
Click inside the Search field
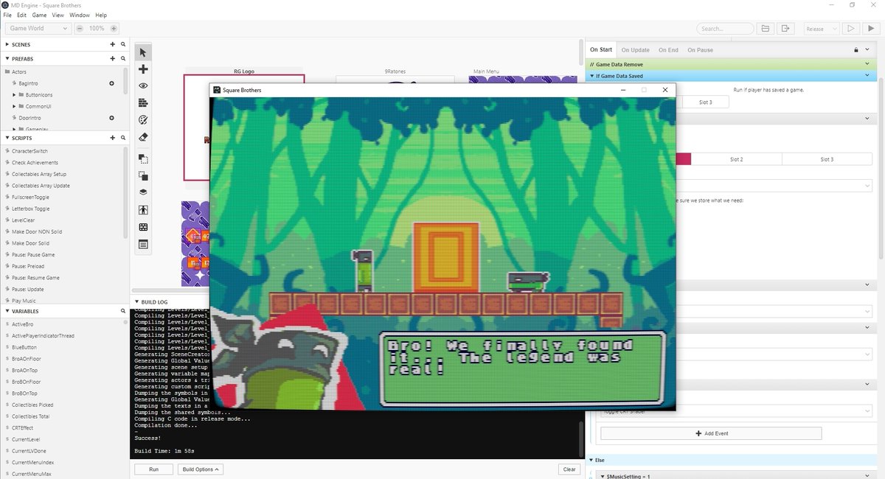tap(725, 28)
